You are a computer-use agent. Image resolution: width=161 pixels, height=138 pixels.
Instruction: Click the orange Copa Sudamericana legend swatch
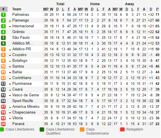[x=82, y=129]
